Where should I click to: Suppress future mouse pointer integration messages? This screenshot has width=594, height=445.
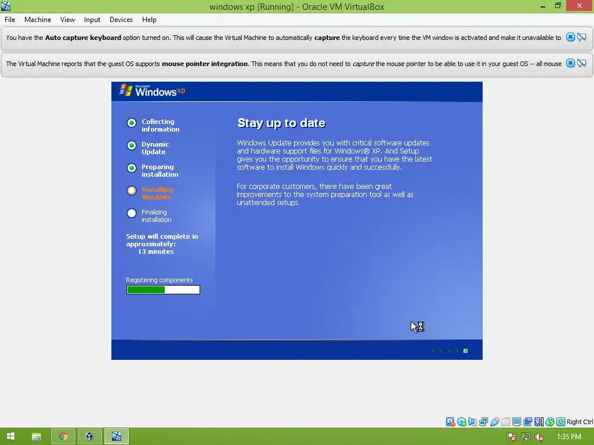582,63
